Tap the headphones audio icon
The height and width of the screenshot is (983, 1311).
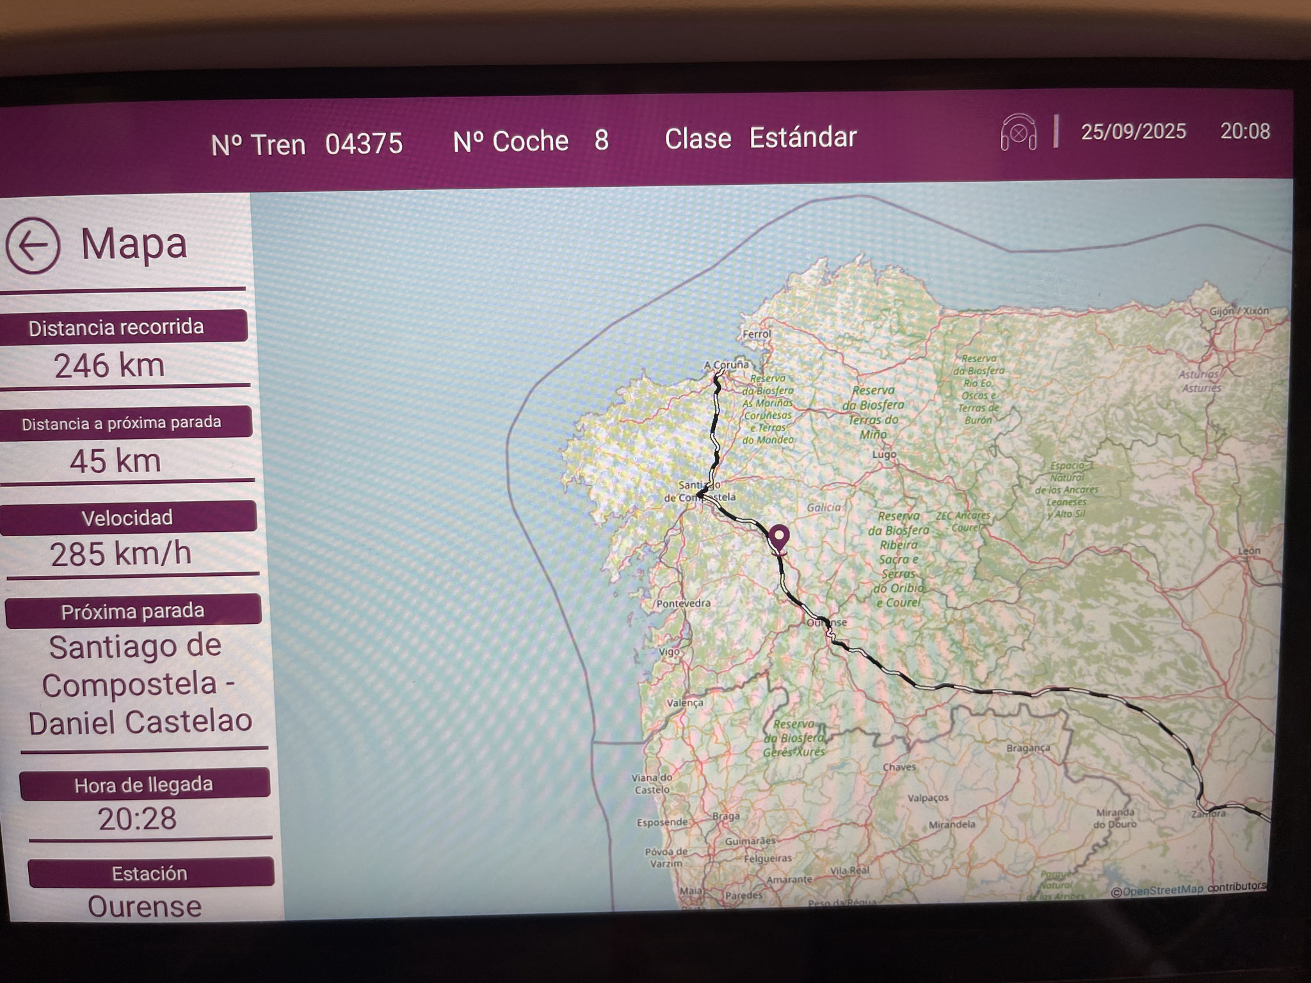[x=1018, y=133]
